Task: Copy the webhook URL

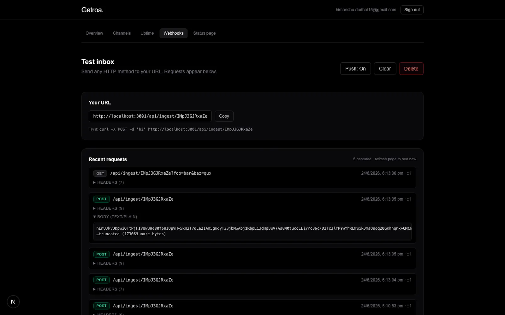Action: click(x=224, y=116)
